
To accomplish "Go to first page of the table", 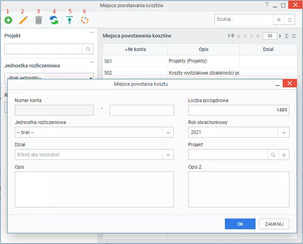I will pos(239,36).
